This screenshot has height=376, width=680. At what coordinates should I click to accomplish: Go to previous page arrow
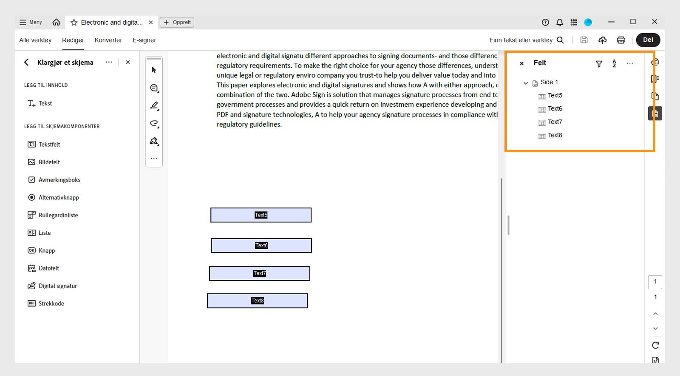tap(655, 314)
